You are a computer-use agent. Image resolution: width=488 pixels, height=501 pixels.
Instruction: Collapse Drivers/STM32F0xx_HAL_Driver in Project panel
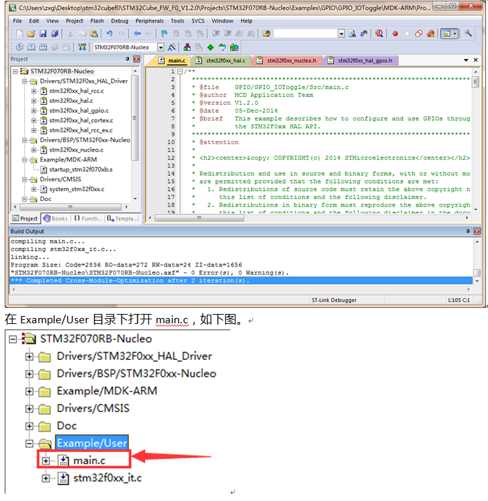[x=25, y=81]
